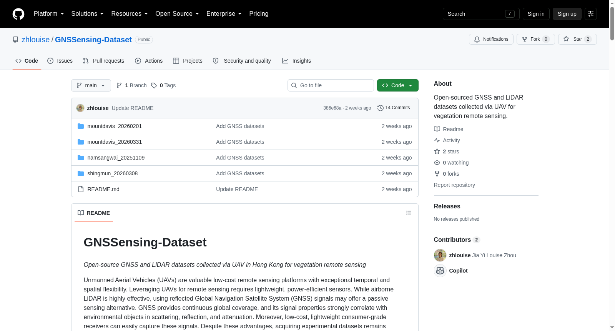Viewport: 615px width, 331px height.
Task: Expand the Enterprise menu
Action: (224, 14)
